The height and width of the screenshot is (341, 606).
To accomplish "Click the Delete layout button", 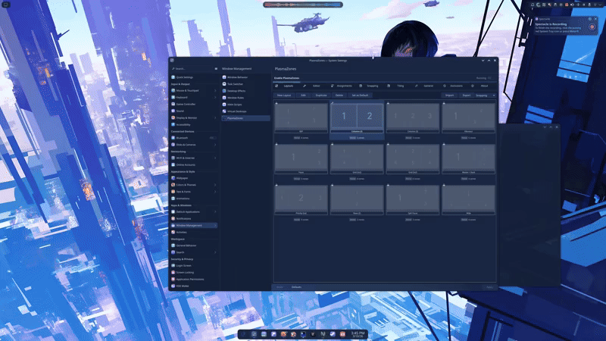I will (339, 95).
